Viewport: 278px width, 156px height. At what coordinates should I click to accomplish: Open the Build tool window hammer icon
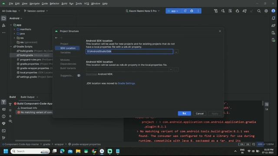3,102
